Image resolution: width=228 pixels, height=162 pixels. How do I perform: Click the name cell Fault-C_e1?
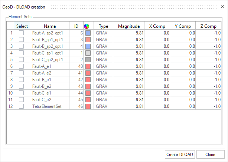(50, 93)
